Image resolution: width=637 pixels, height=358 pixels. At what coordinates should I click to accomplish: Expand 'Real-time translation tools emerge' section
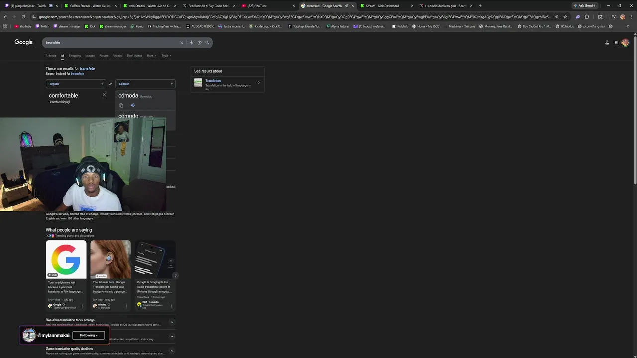(172, 322)
